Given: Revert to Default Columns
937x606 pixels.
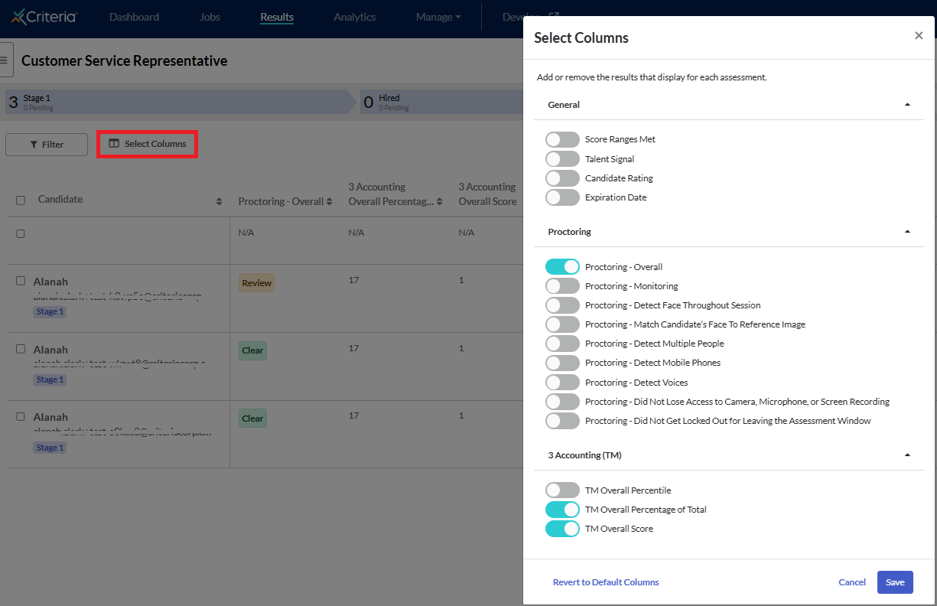Looking at the screenshot, I should point(606,582).
